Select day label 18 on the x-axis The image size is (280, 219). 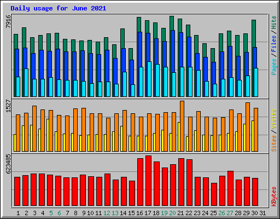[x=156, y=213]
